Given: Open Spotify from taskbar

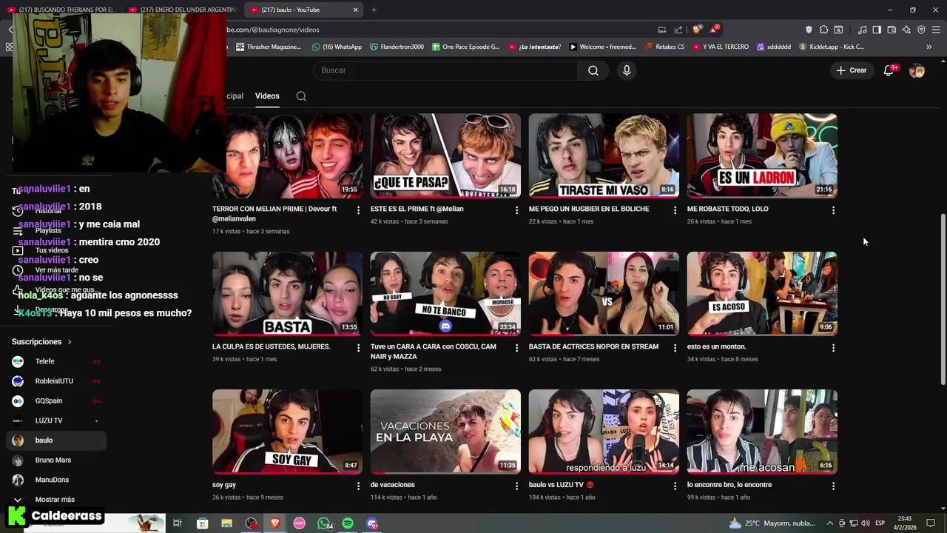Looking at the screenshot, I should [348, 523].
